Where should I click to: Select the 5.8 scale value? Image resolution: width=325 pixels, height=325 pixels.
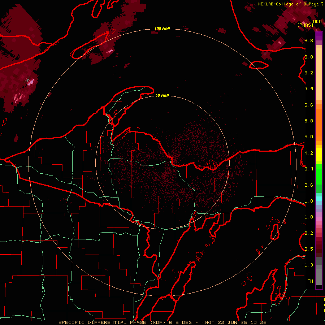(x=309, y=121)
